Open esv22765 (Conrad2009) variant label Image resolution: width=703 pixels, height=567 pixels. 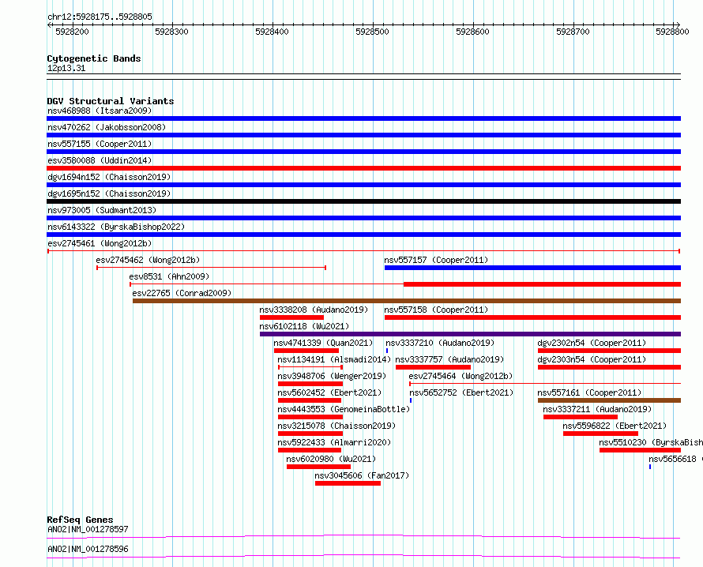[x=182, y=293]
